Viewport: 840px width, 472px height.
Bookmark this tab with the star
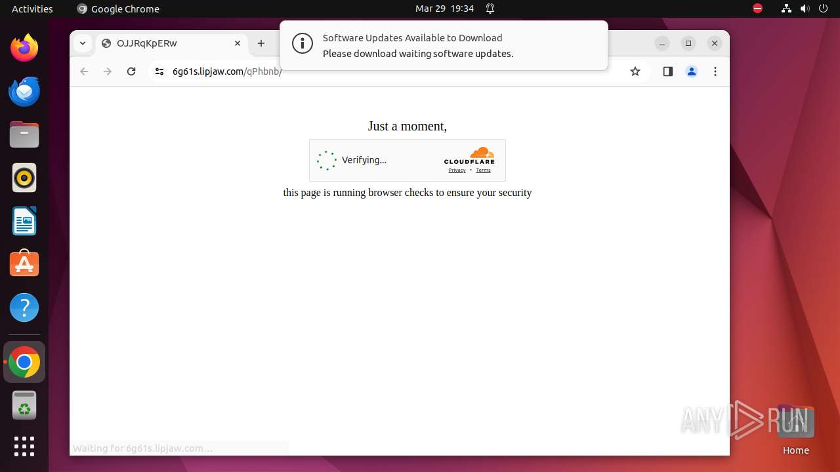click(x=635, y=71)
